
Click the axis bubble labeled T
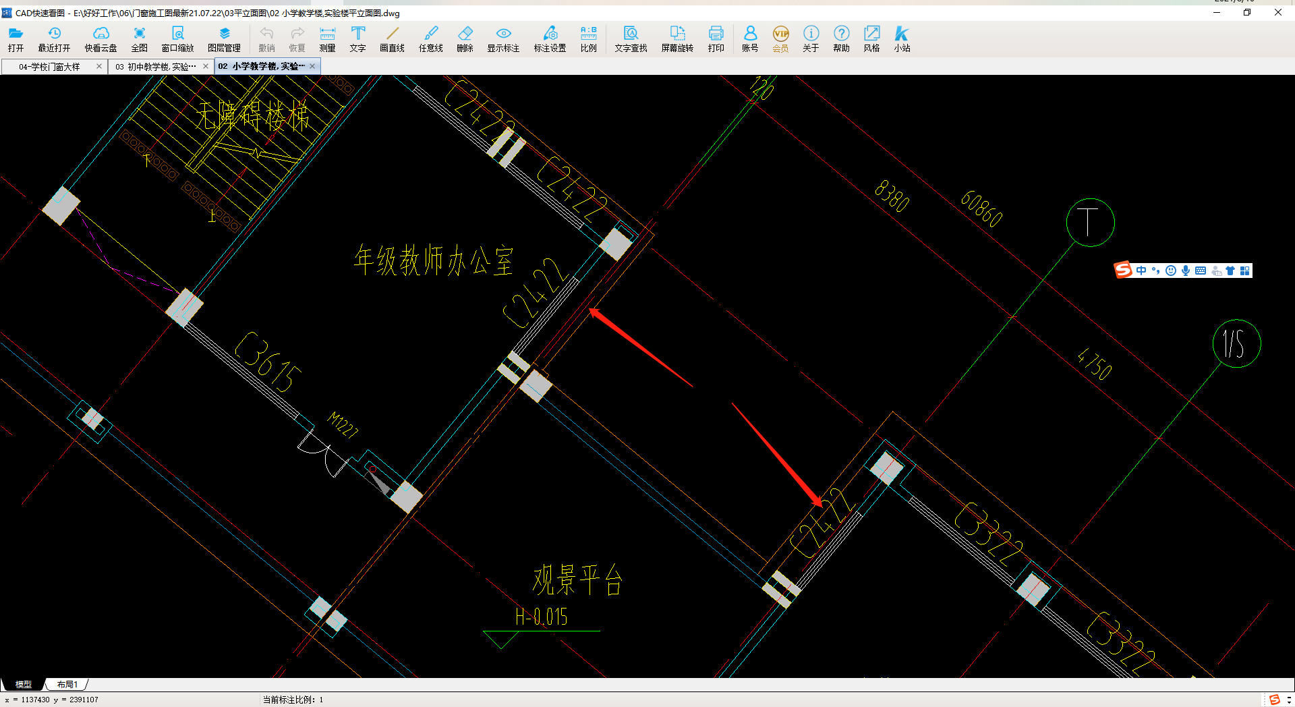coord(1090,222)
